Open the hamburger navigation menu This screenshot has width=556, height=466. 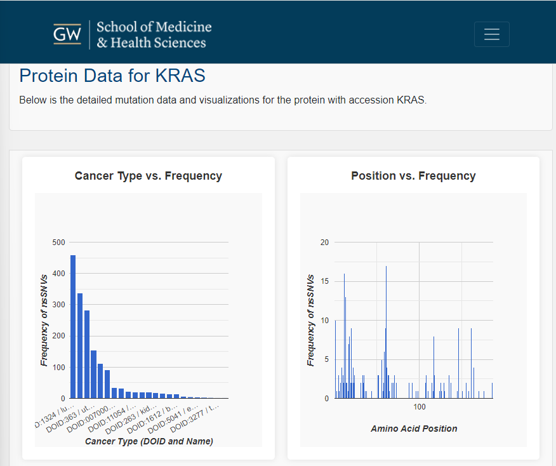pos(491,34)
